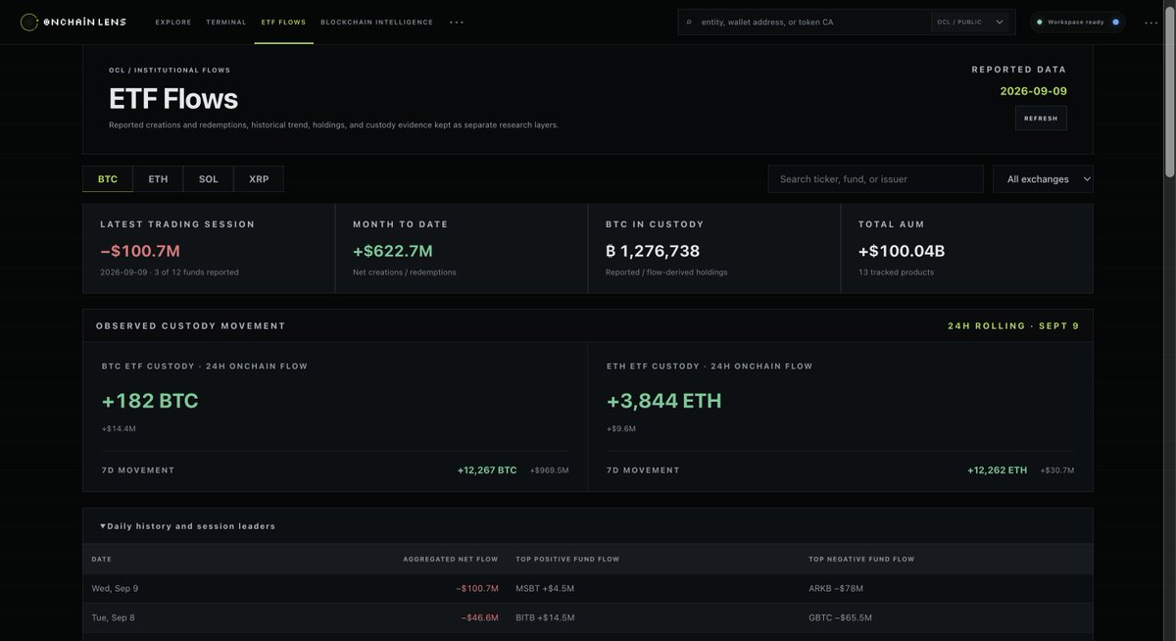Collapse Daily history and session leaders
Image resolution: width=1176 pixels, height=641 pixels.
[x=188, y=526]
